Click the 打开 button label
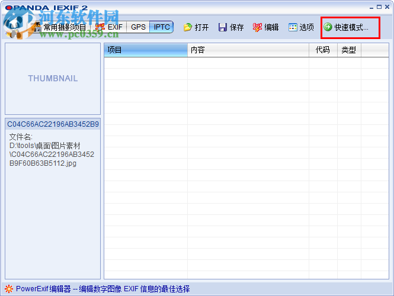394x296 pixels. click(202, 27)
